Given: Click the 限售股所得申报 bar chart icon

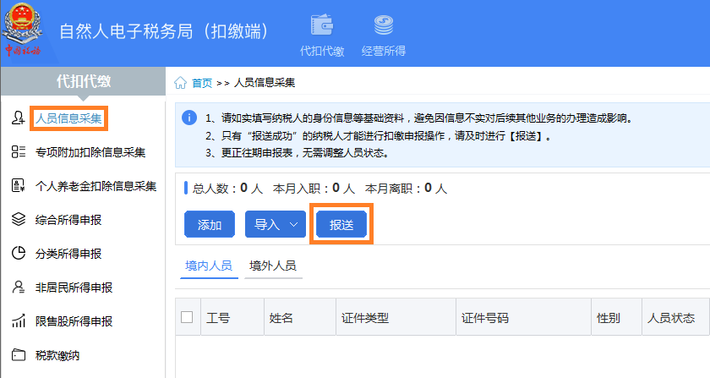Looking at the screenshot, I should coord(18,320).
